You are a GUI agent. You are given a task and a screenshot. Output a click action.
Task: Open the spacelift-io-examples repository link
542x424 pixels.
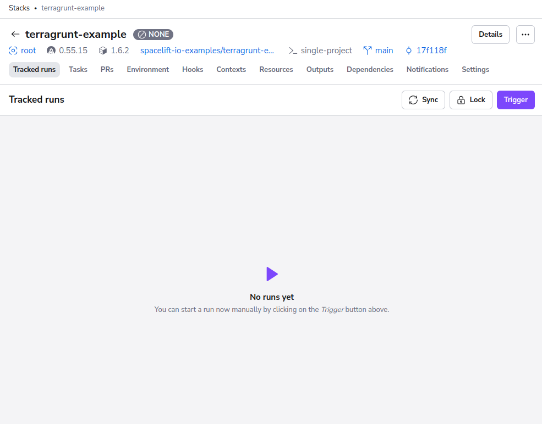(207, 50)
